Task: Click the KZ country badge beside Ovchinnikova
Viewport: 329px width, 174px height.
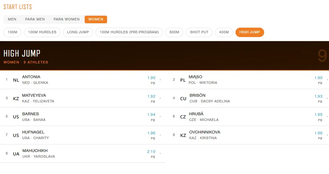Action: coord(183,135)
